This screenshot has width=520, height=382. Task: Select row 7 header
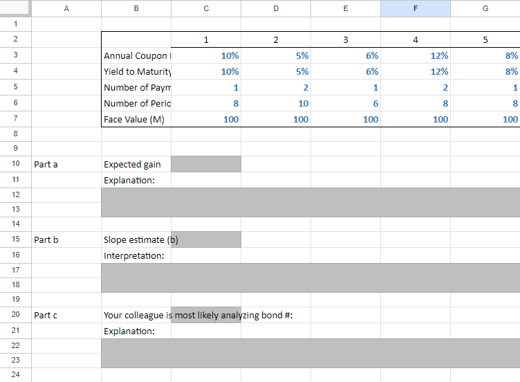click(16, 118)
